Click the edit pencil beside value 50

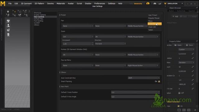tap(193, 67)
